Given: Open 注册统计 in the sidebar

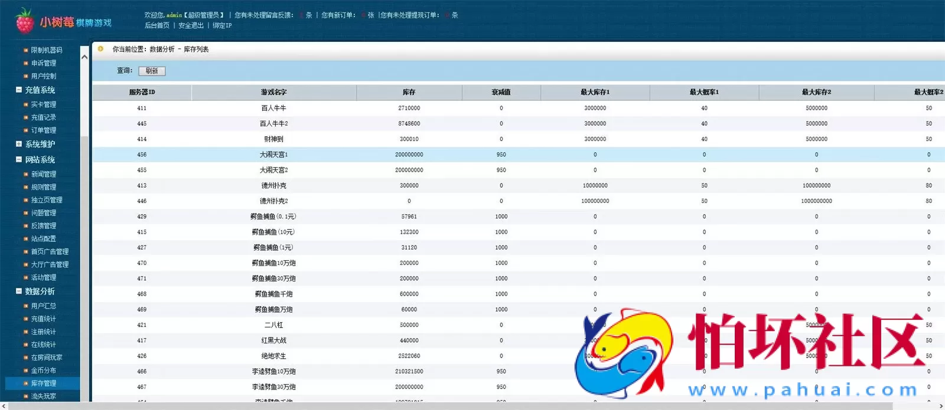Looking at the screenshot, I should (44, 332).
